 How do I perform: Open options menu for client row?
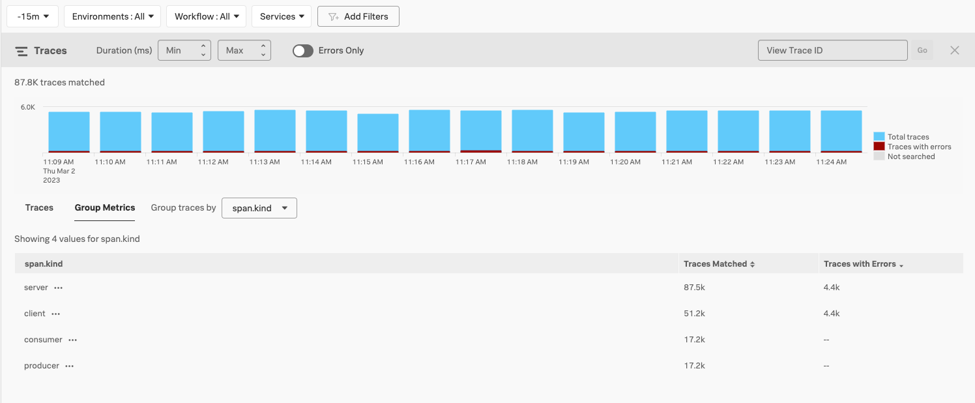(56, 314)
